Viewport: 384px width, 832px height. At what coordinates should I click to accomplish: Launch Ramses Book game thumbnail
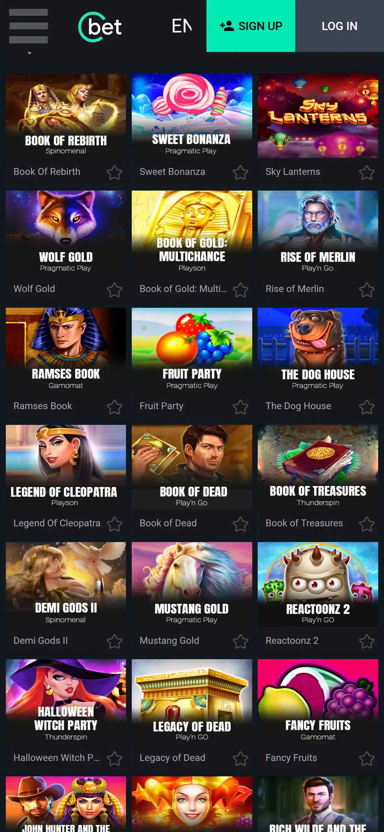[66, 350]
